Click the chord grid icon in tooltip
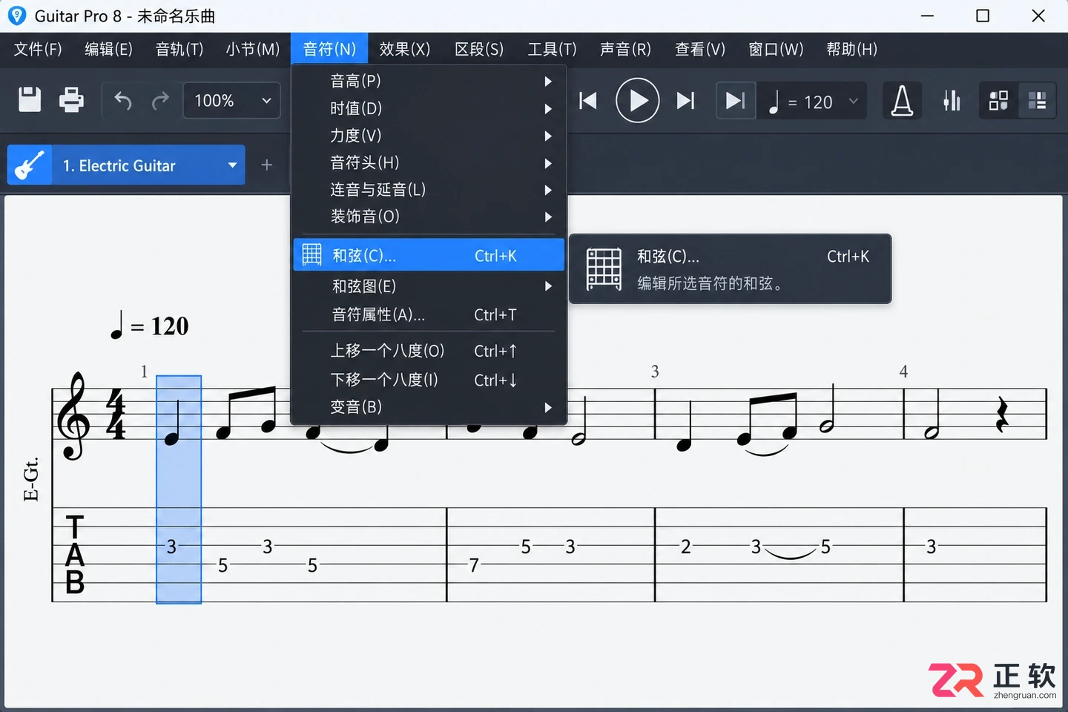This screenshot has width=1068, height=712. pyautogui.click(x=604, y=269)
